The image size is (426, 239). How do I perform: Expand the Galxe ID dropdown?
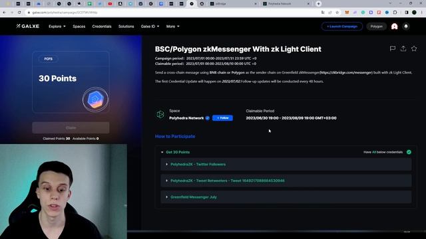pyautogui.click(x=150, y=27)
